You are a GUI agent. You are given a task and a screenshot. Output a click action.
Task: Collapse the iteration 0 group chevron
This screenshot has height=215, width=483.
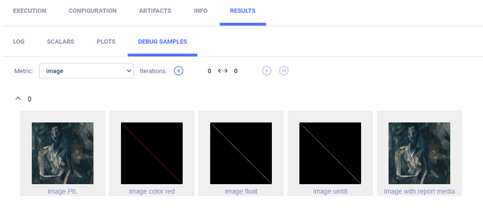tap(18, 99)
